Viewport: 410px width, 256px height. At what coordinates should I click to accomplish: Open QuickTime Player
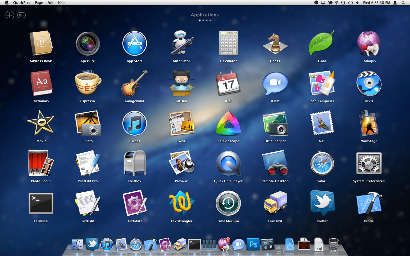(228, 163)
